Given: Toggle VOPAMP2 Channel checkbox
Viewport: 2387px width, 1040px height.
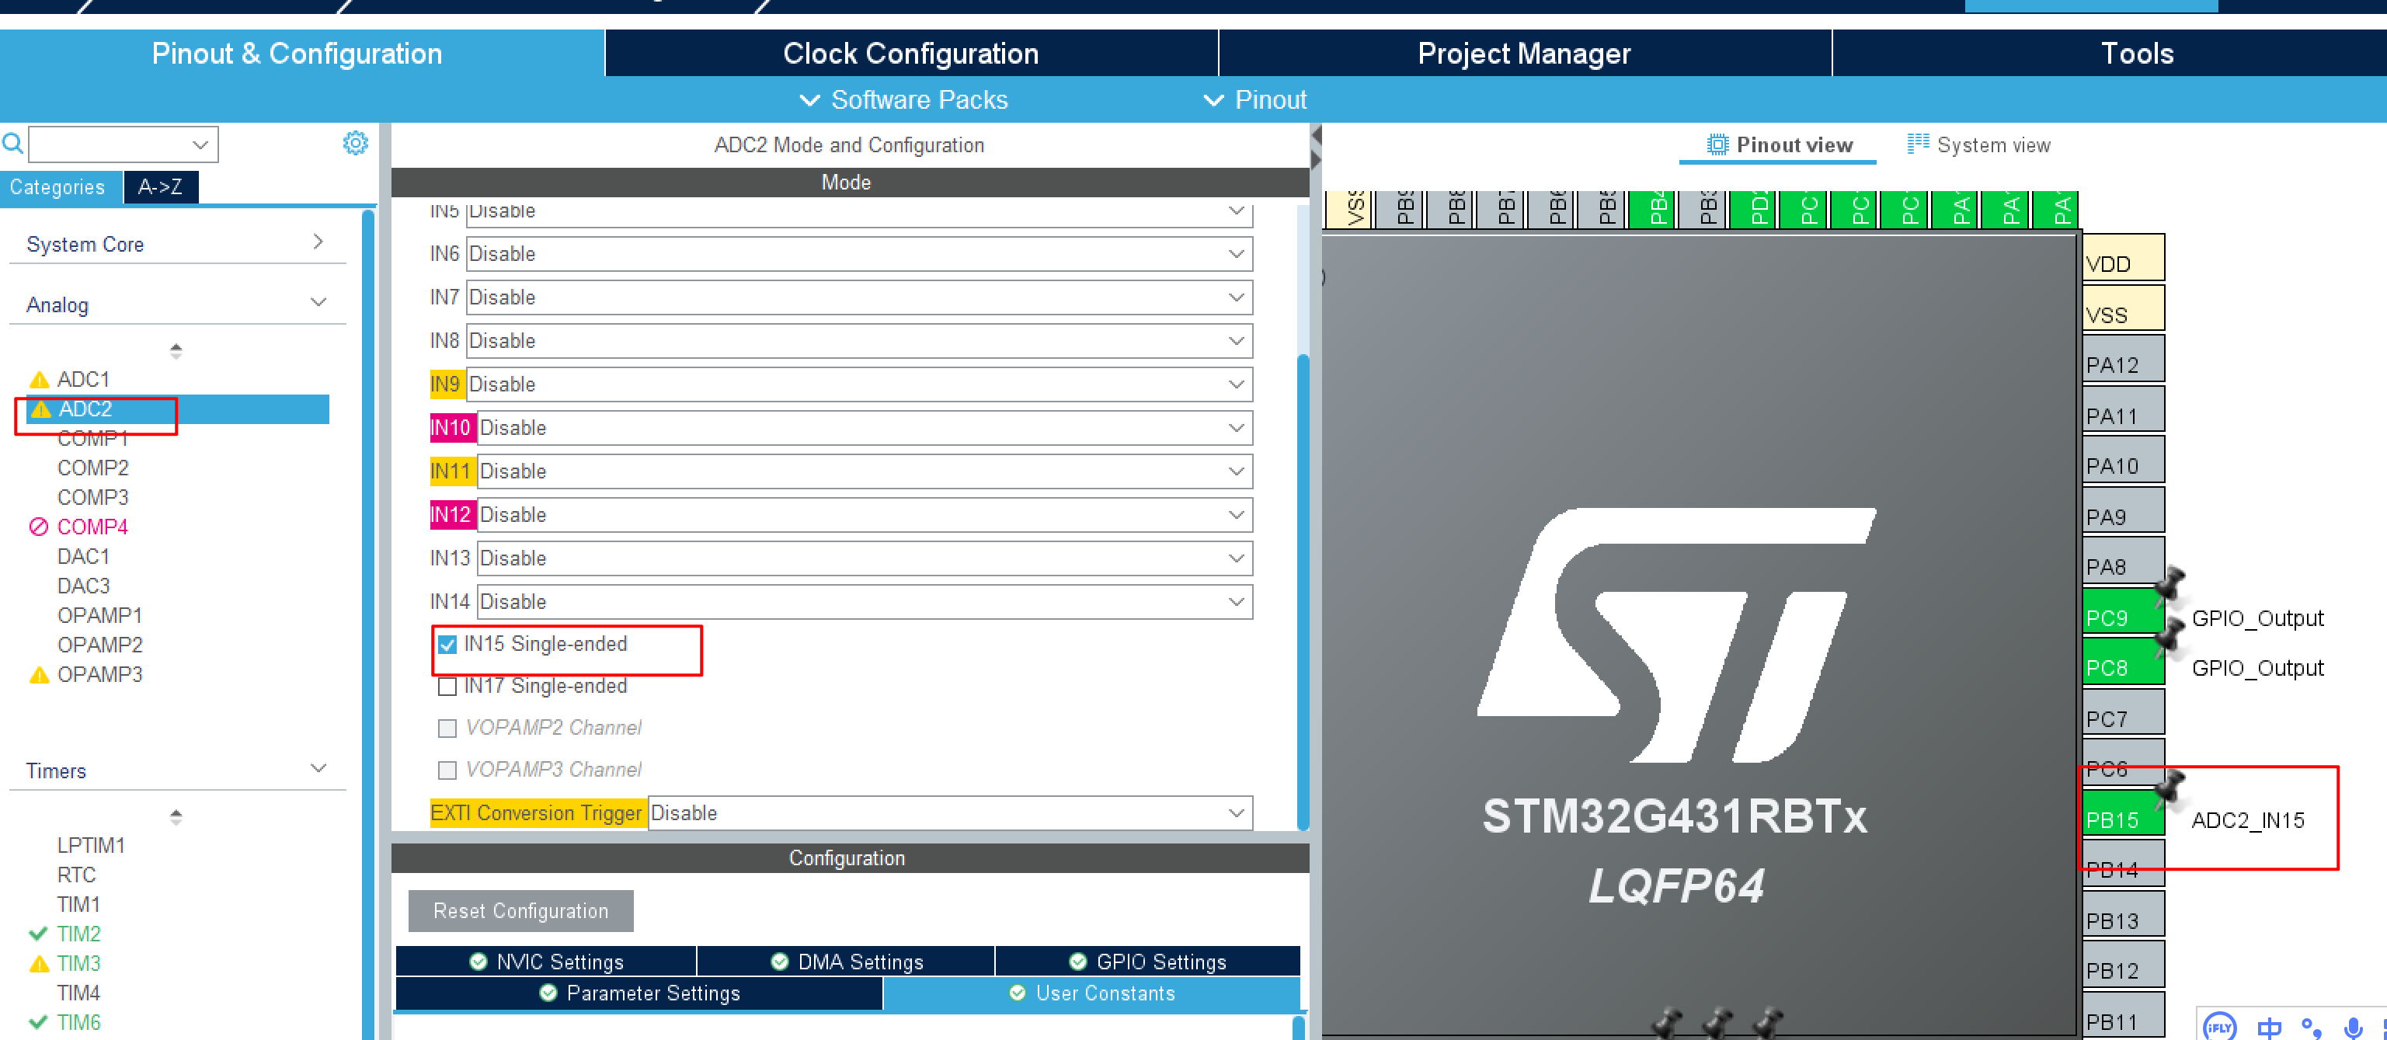Looking at the screenshot, I should (x=447, y=728).
